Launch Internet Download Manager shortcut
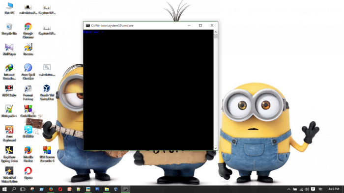Image resolution: width=344 pixels, height=193 pixels. [x=9, y=72]
